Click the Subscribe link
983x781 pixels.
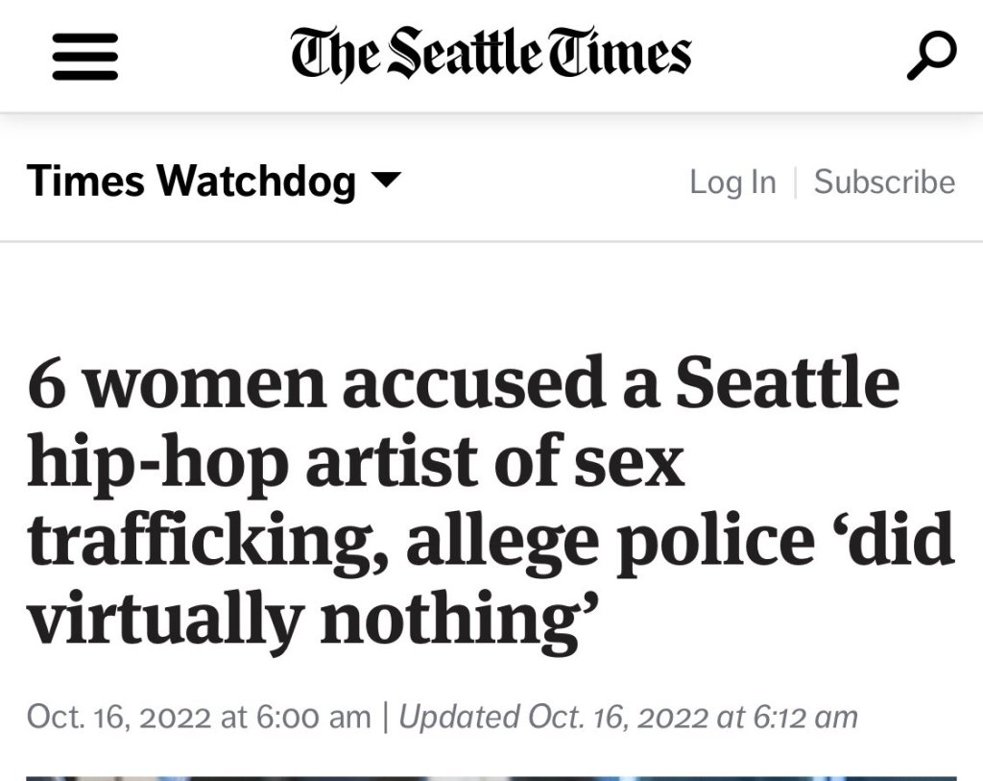pos(884,182)
